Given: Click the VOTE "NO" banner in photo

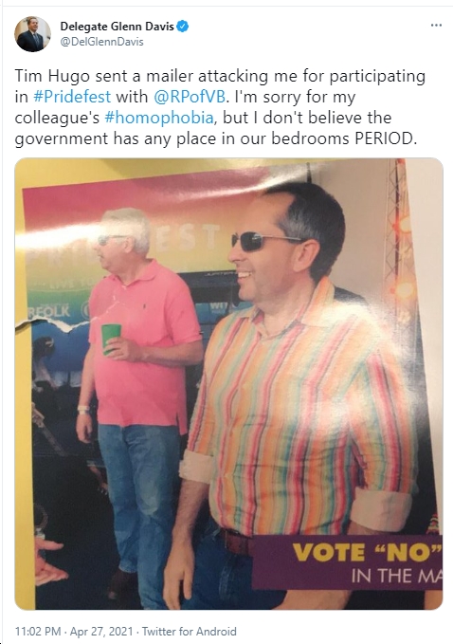Looking at the screenshot, I should tap(348, 561).
